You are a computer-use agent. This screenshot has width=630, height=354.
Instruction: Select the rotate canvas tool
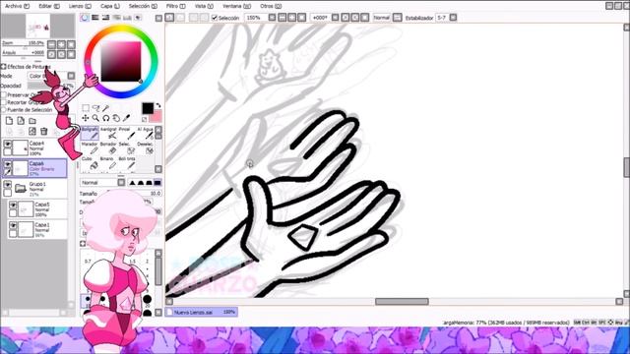pyautogui.click(x=105, y=118)
